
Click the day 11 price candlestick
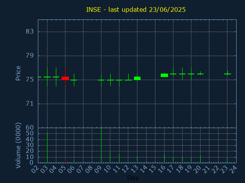coord(119,80)
